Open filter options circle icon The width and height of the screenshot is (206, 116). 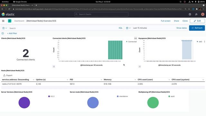pyautogui.click(x=3, y=34)
